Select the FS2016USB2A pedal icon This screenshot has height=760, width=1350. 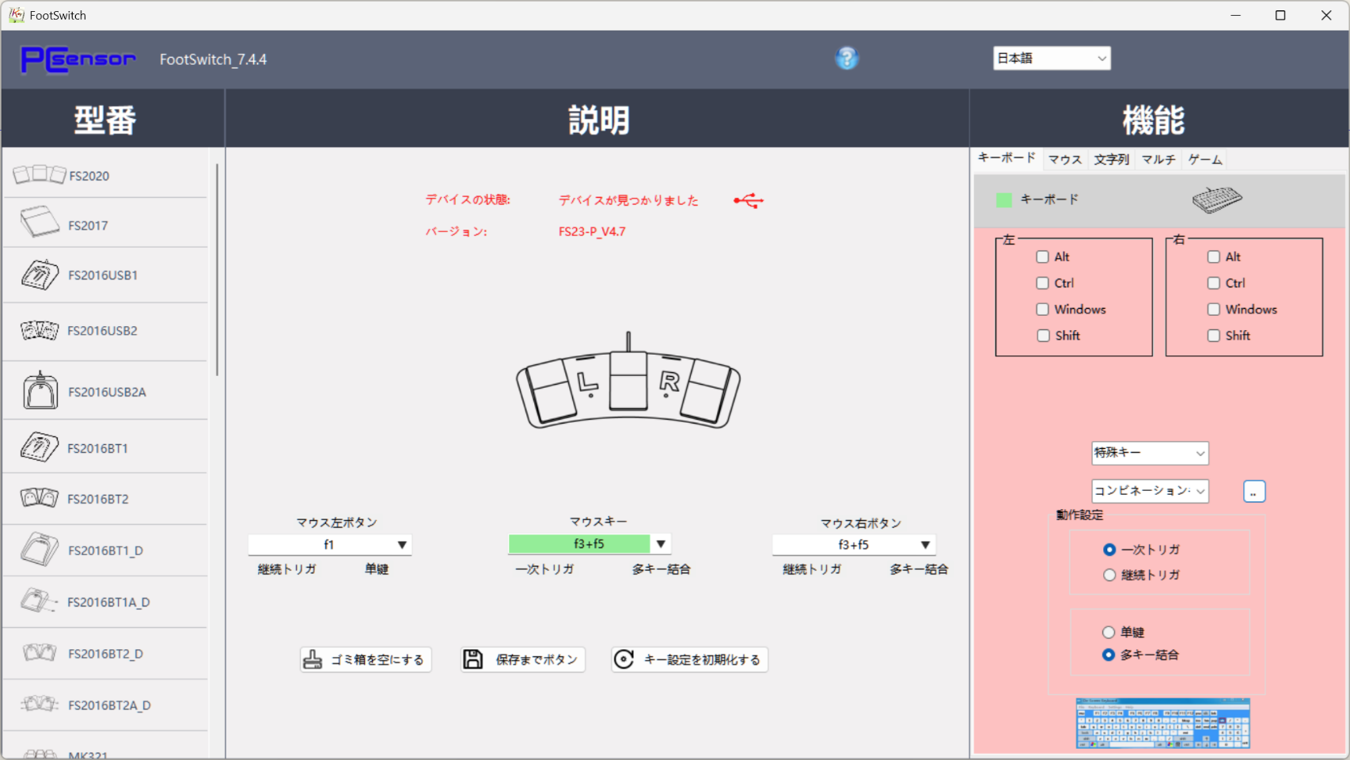40,391
